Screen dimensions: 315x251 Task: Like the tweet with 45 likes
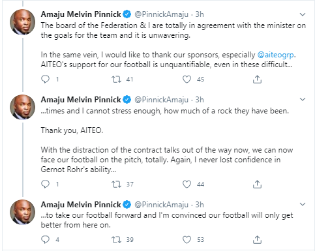pyautogui.click(x=187, y=80)
